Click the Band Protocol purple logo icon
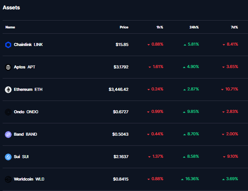This screenshot has height=191, width=248. 8,135
